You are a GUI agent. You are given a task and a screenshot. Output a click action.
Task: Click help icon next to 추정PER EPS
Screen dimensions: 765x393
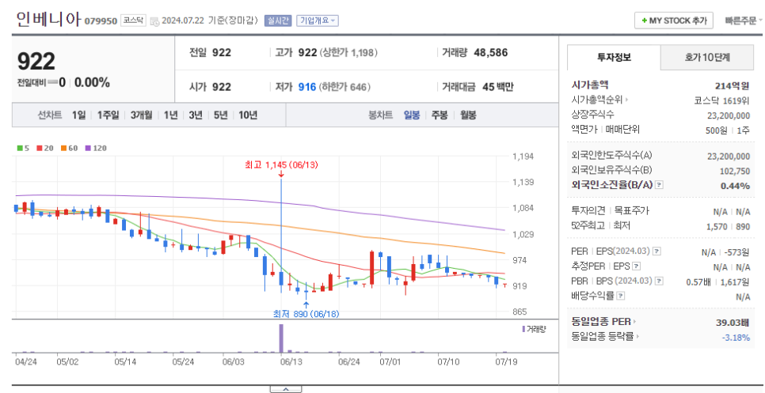click(636, 266)
